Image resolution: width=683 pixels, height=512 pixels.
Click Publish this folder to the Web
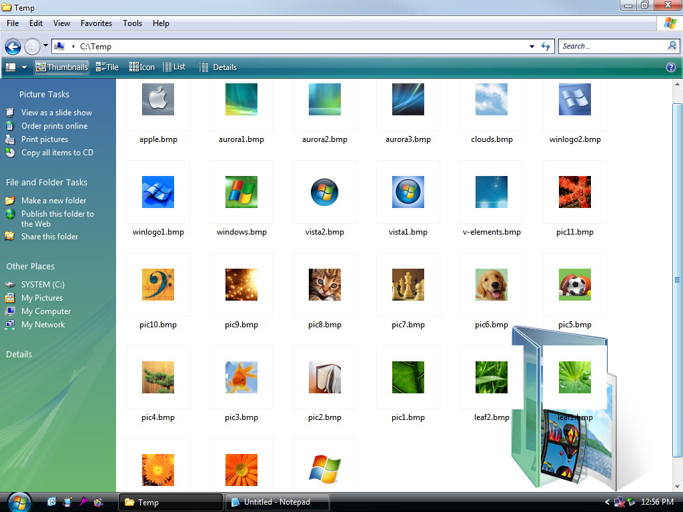pos(57,219)
